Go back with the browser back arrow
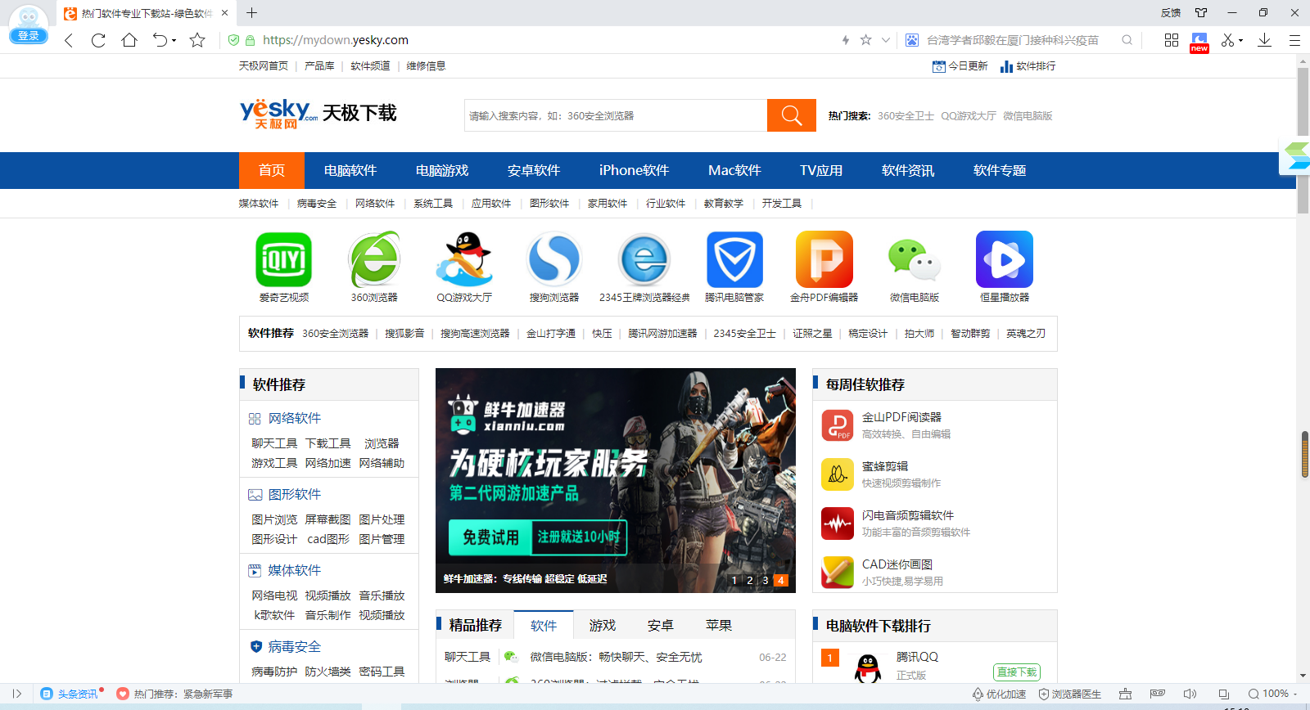1310x710 pixels. (69, 40)
